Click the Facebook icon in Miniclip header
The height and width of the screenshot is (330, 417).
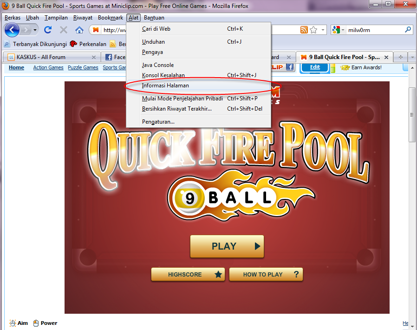point(290,67)
